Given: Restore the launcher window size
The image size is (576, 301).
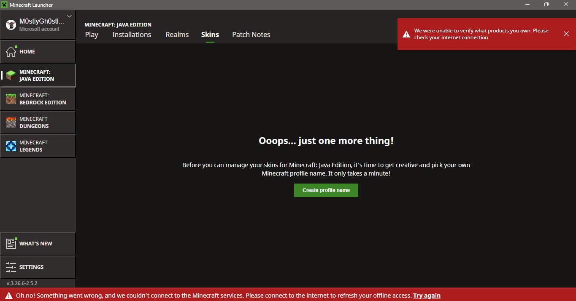Looking at the screenshot, I should click(x=546, y=5).
